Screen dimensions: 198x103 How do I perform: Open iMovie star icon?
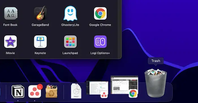[x=10, y=42]
